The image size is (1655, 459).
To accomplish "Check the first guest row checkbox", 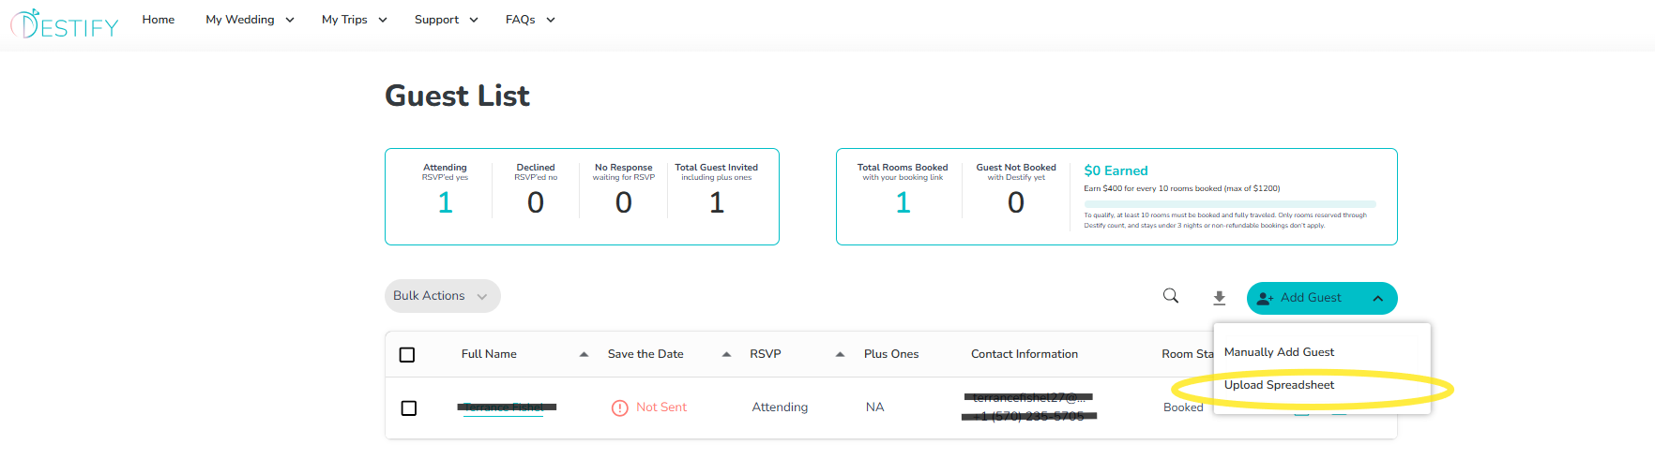I will 408,408.
